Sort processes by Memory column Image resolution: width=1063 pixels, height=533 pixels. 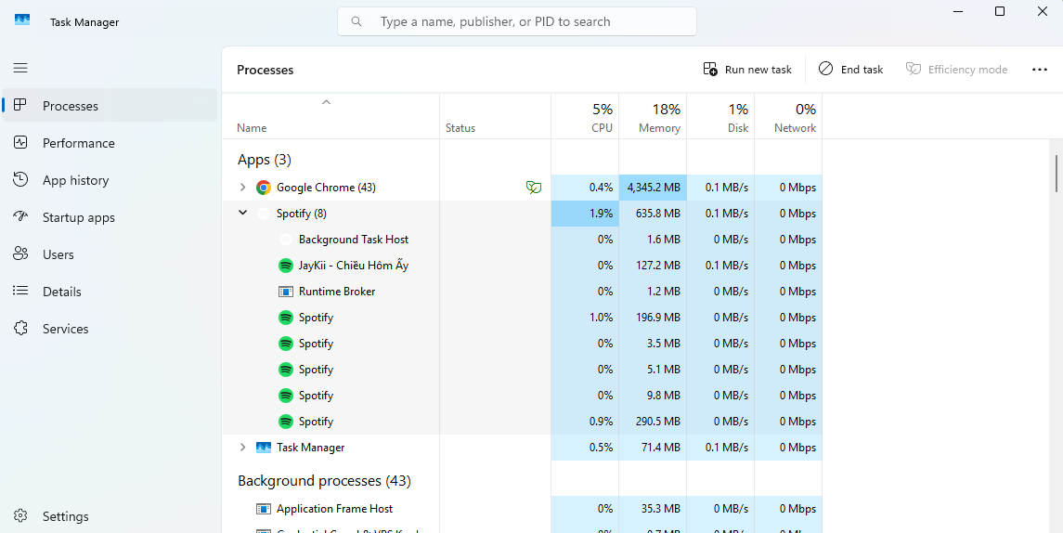click(653, 116)
